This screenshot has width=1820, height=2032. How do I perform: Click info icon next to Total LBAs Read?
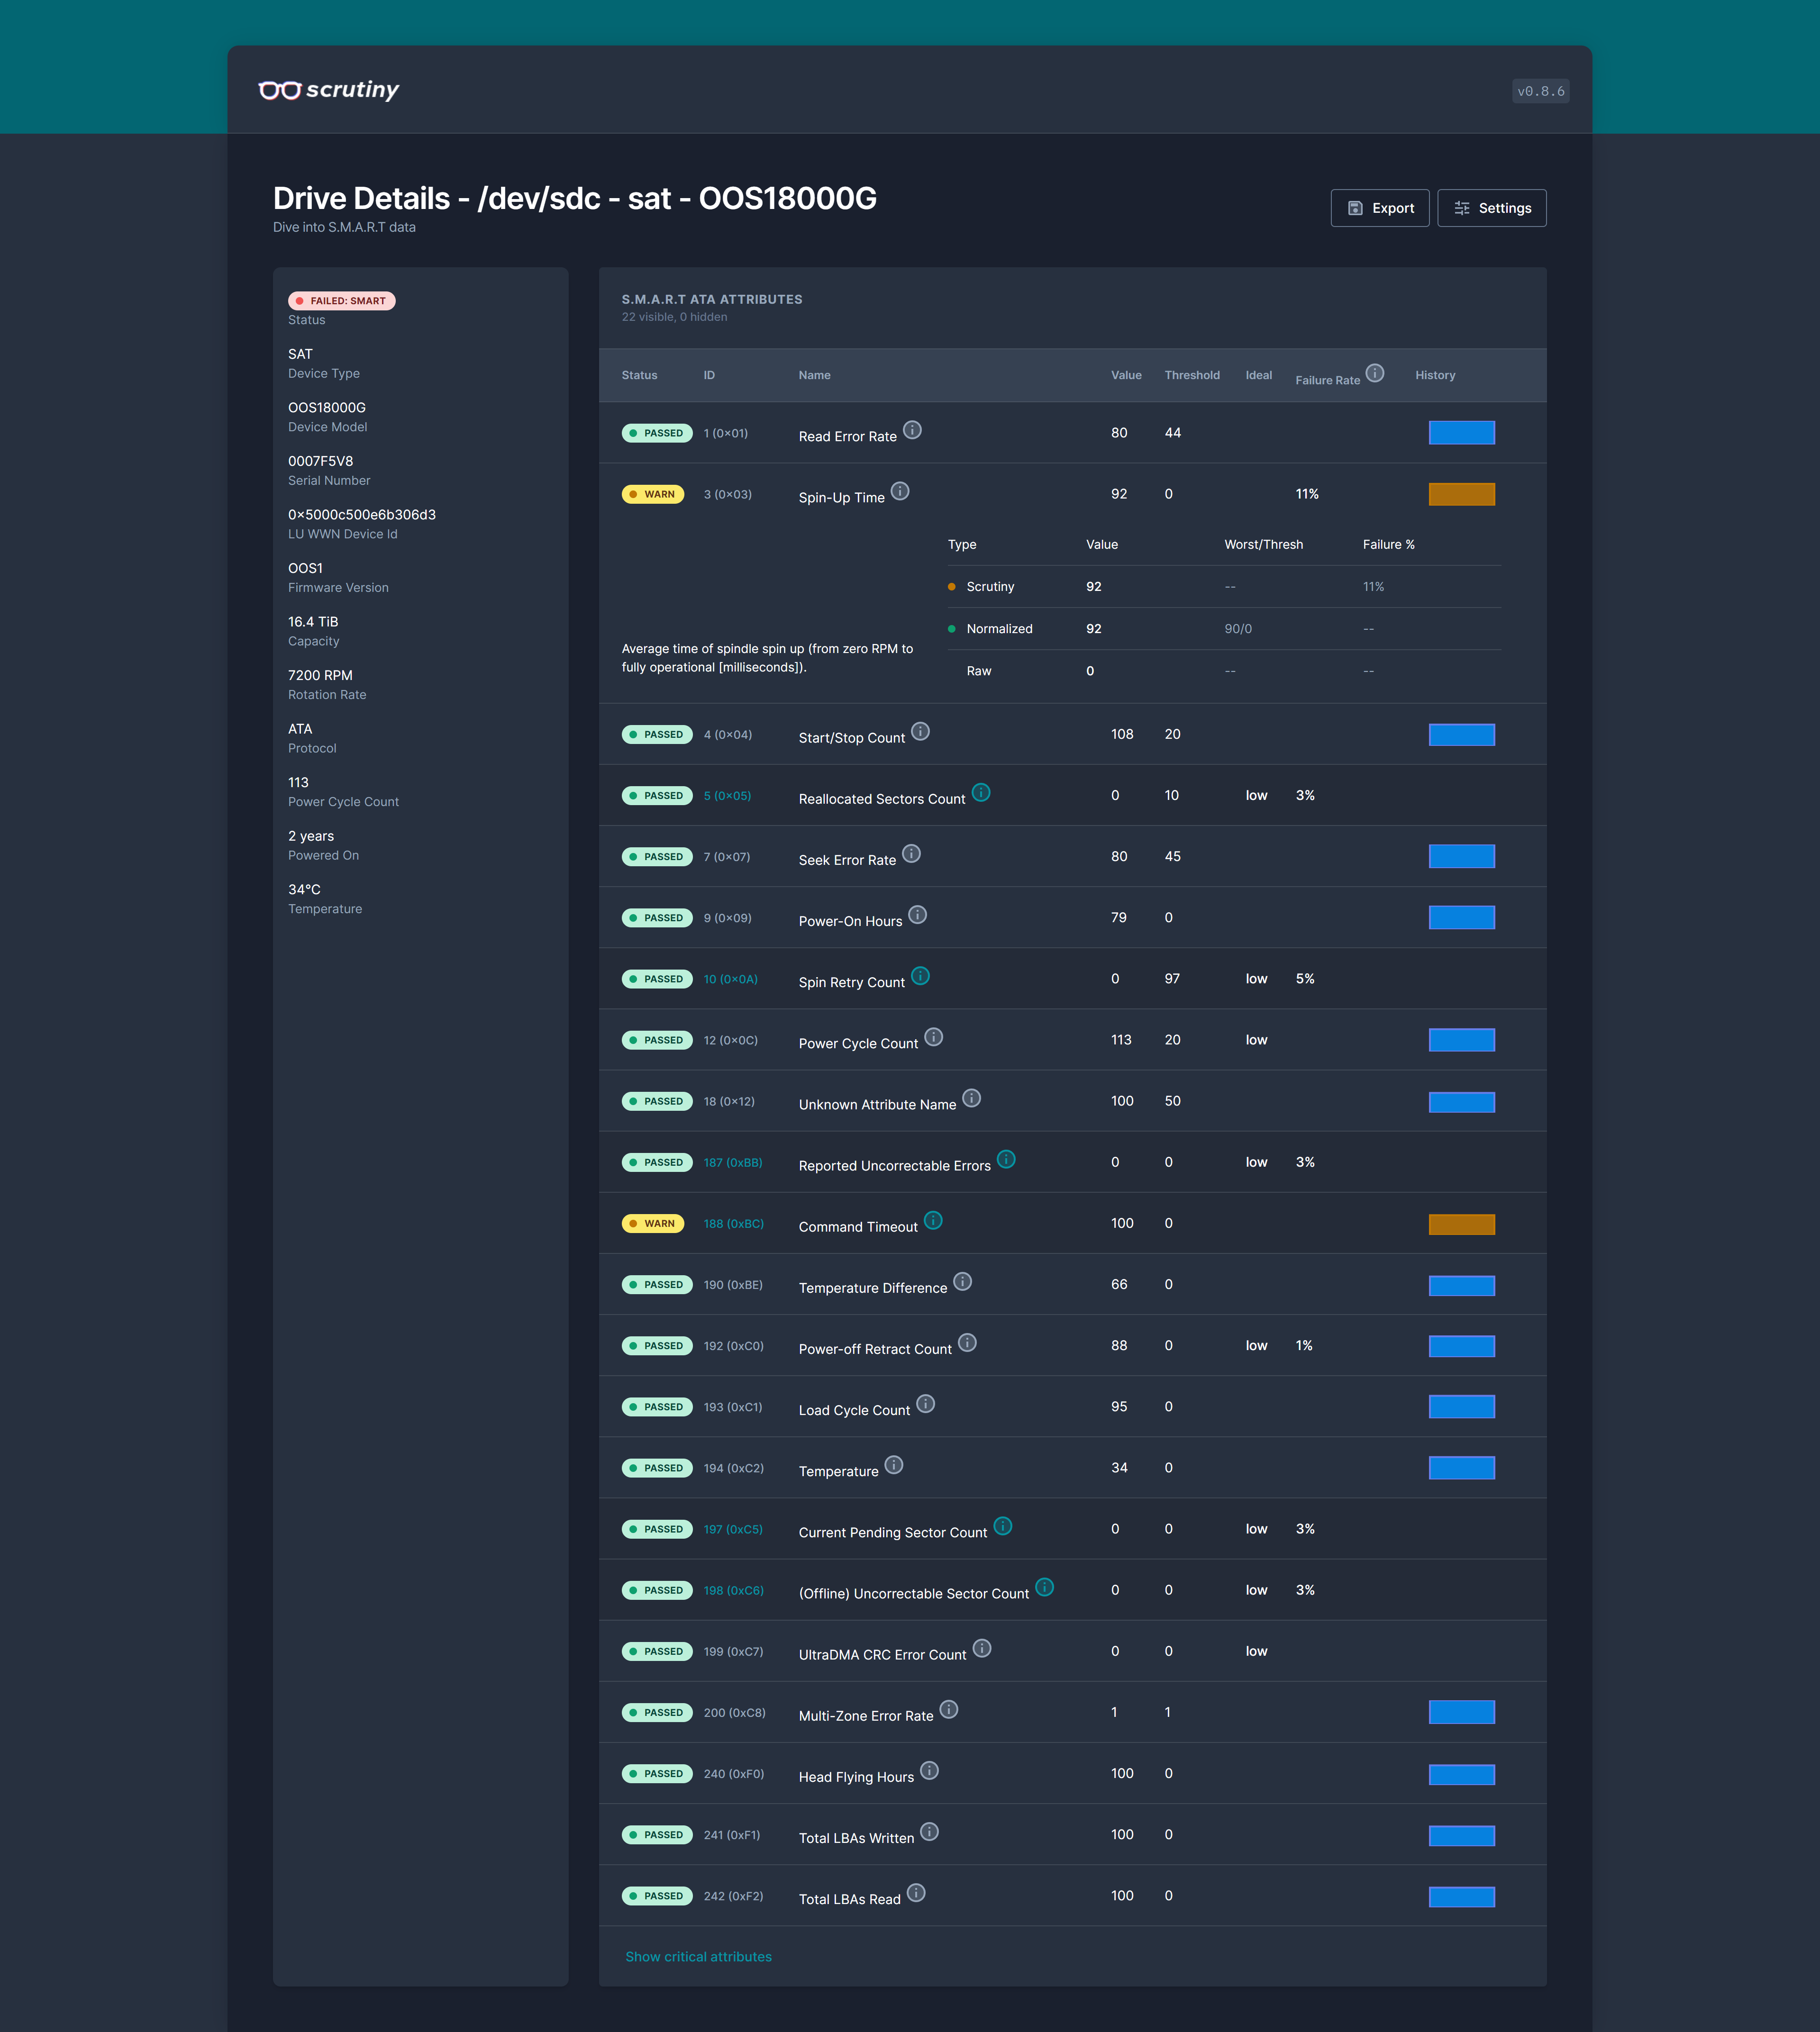916,1892
